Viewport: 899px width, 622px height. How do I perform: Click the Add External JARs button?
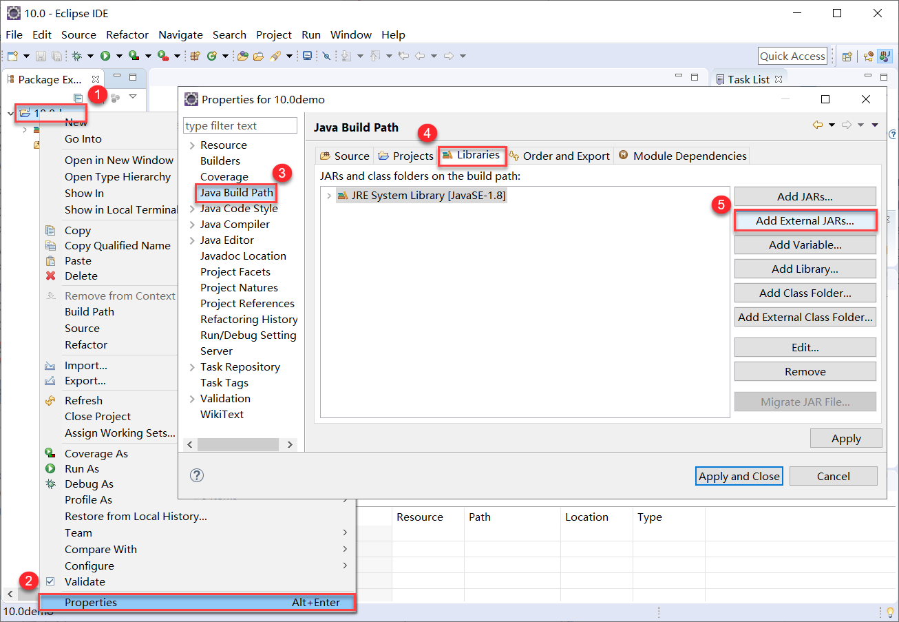point(805,221)
